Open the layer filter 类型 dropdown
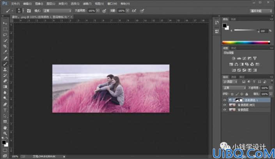275x159 pixels. (x=230, y=82)
